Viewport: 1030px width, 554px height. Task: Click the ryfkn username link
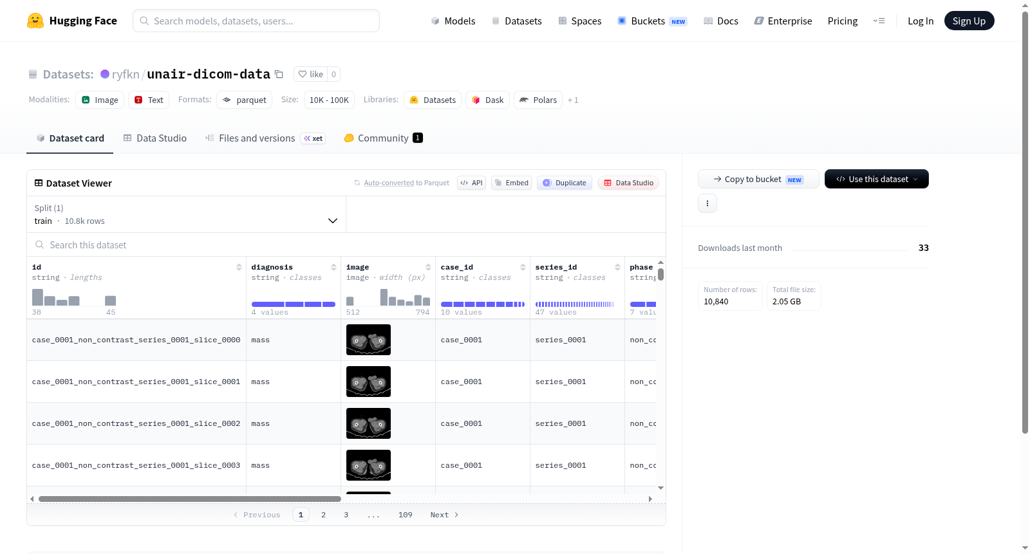[126, 74]
